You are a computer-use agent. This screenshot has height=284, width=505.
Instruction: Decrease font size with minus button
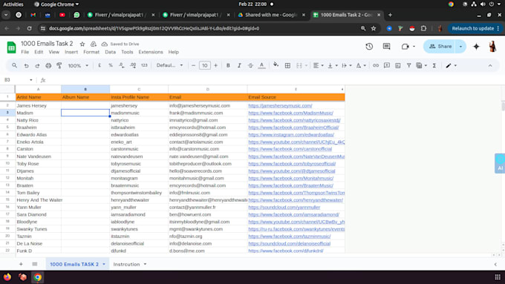pos(193,65)
